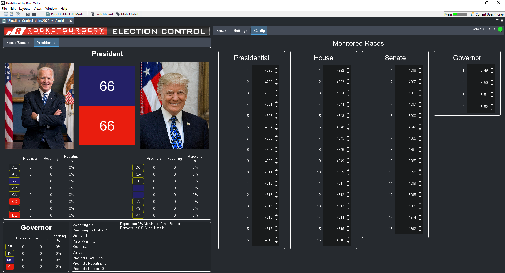Expand the dropdown arrow beside the folder icon

[x=39, y=14]
